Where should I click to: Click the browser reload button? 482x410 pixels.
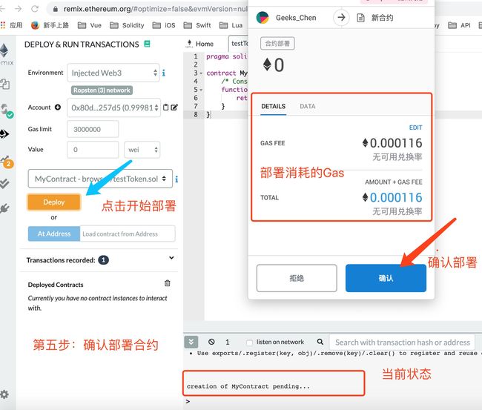[x=35, y=9]
